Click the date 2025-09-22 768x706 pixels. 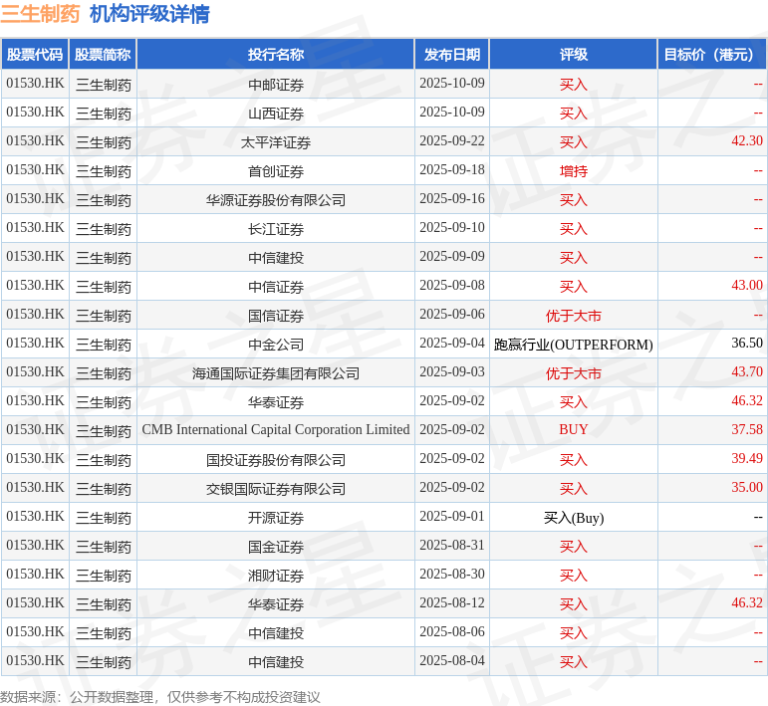coord(451,141)
